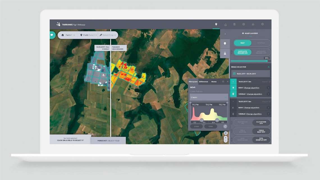Click the move handle on histogram panel

[223, 82]
